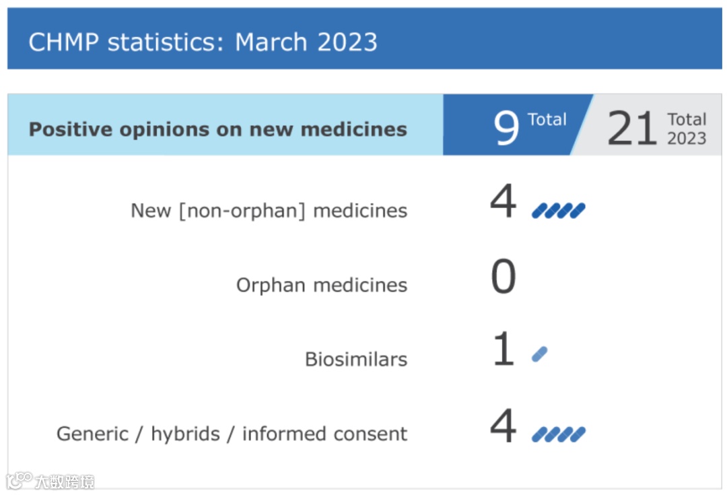This screenshot has width=727, height=495.
Task: Select the CHMP statistics: March 2023 title
Action: pos(203,42)
